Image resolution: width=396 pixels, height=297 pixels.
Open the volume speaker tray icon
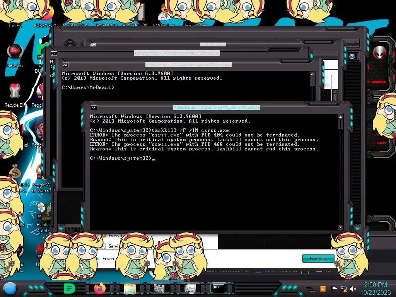point(353,288)
